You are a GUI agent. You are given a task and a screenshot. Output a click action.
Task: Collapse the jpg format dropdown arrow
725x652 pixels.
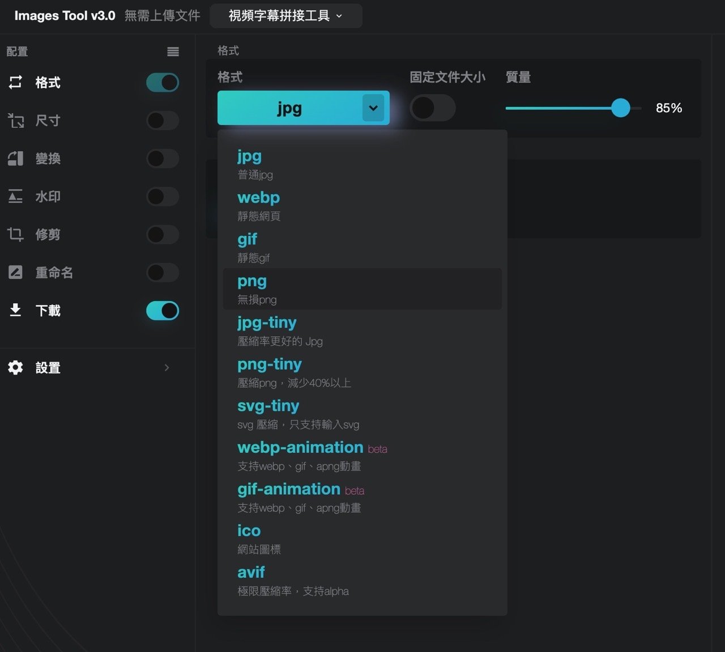tap(373, 108)
